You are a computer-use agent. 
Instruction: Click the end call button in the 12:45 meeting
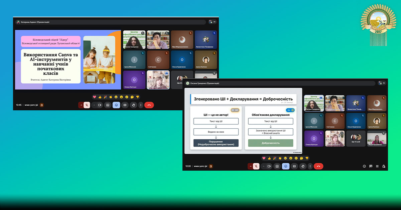(149, 105)
